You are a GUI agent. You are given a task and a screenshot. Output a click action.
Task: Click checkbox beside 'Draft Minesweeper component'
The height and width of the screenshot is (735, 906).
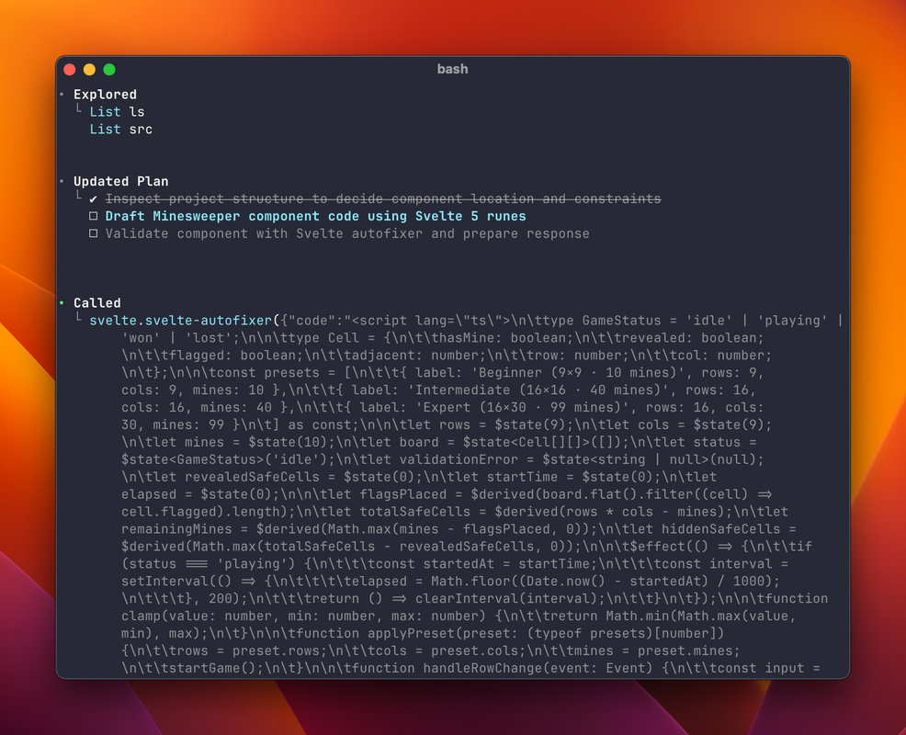pos(93,216)
